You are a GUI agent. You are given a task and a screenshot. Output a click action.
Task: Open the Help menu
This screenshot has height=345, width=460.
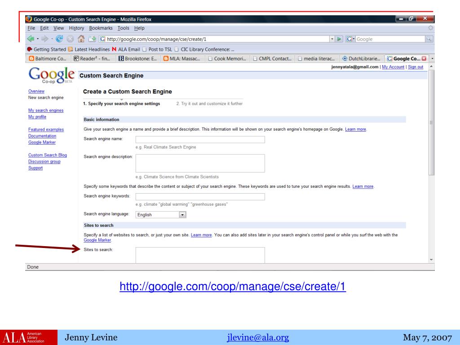click(x=139, y=28)
